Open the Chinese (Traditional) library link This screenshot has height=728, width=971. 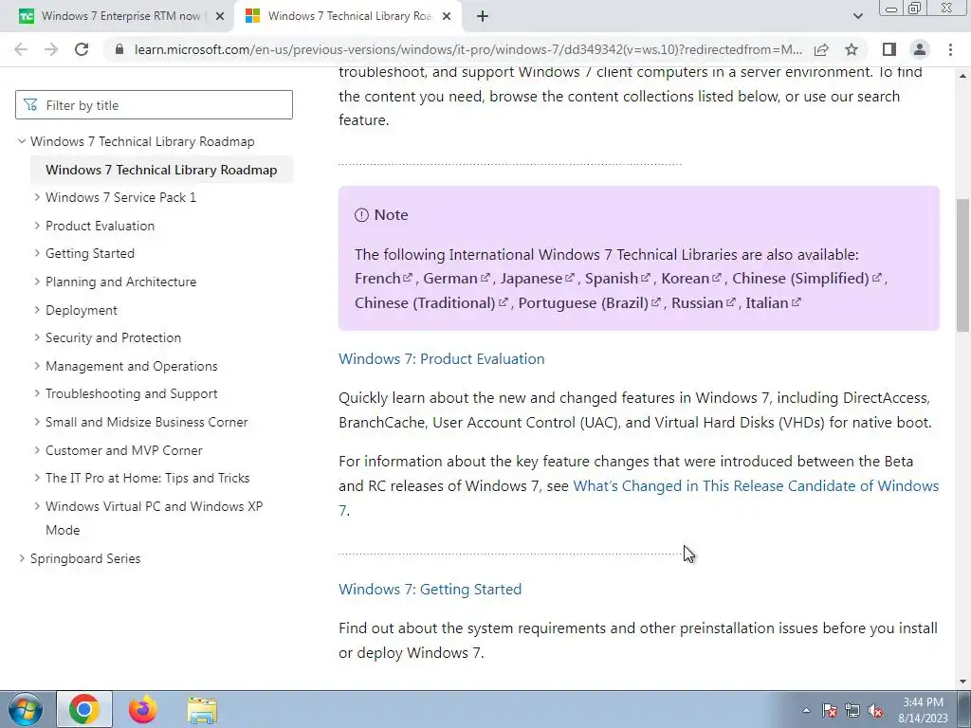pos(431,303)
